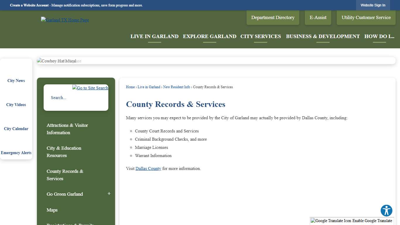
Task: Open the accessibility options icon
Action: point(386,210)
